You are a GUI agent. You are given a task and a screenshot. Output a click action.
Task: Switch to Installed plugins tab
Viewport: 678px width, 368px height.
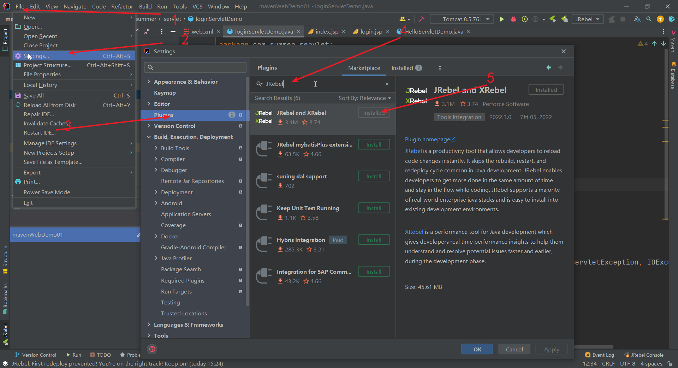pos(406,68)
